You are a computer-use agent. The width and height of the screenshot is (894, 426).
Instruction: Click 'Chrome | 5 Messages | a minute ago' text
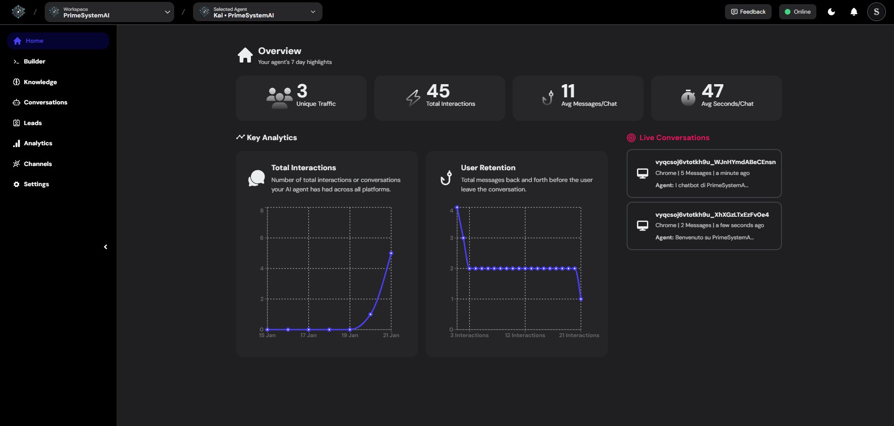702,173
